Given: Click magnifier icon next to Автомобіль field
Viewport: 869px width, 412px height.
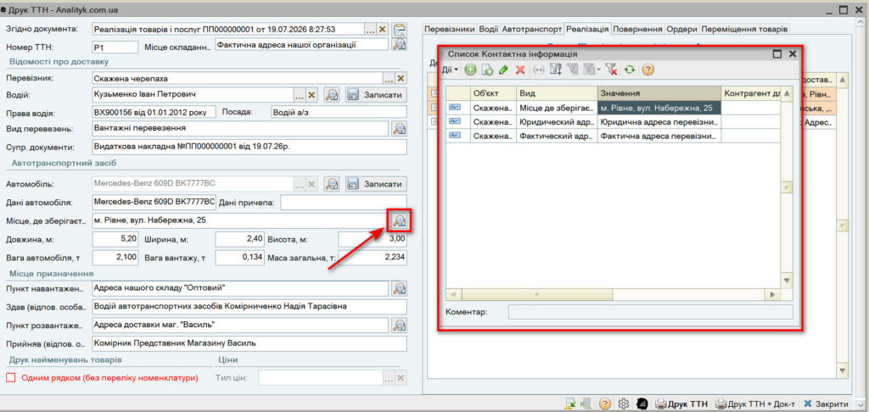Looking at the screenshot, I should coord(332,184).
